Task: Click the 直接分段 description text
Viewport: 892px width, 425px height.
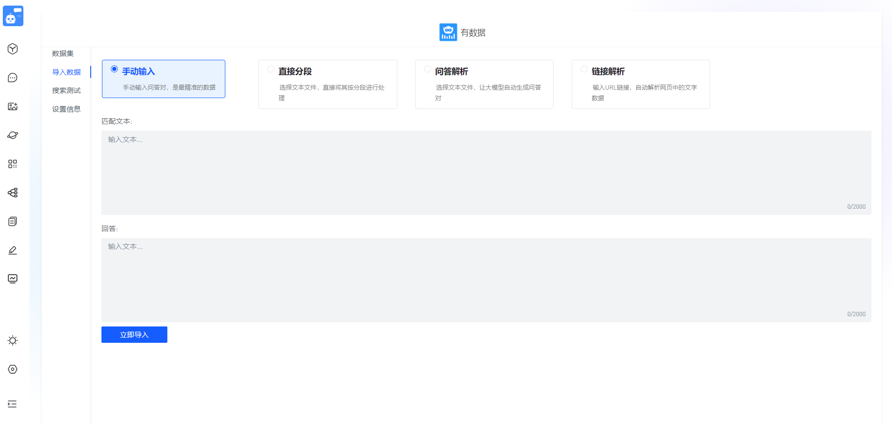Action: pyautogui.click(x=332, y=92)
